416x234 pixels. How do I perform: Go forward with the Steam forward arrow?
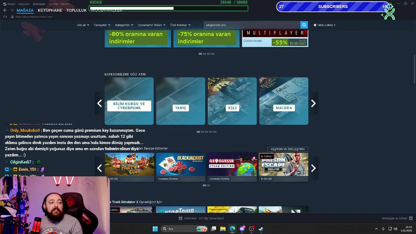pos(12,10)
